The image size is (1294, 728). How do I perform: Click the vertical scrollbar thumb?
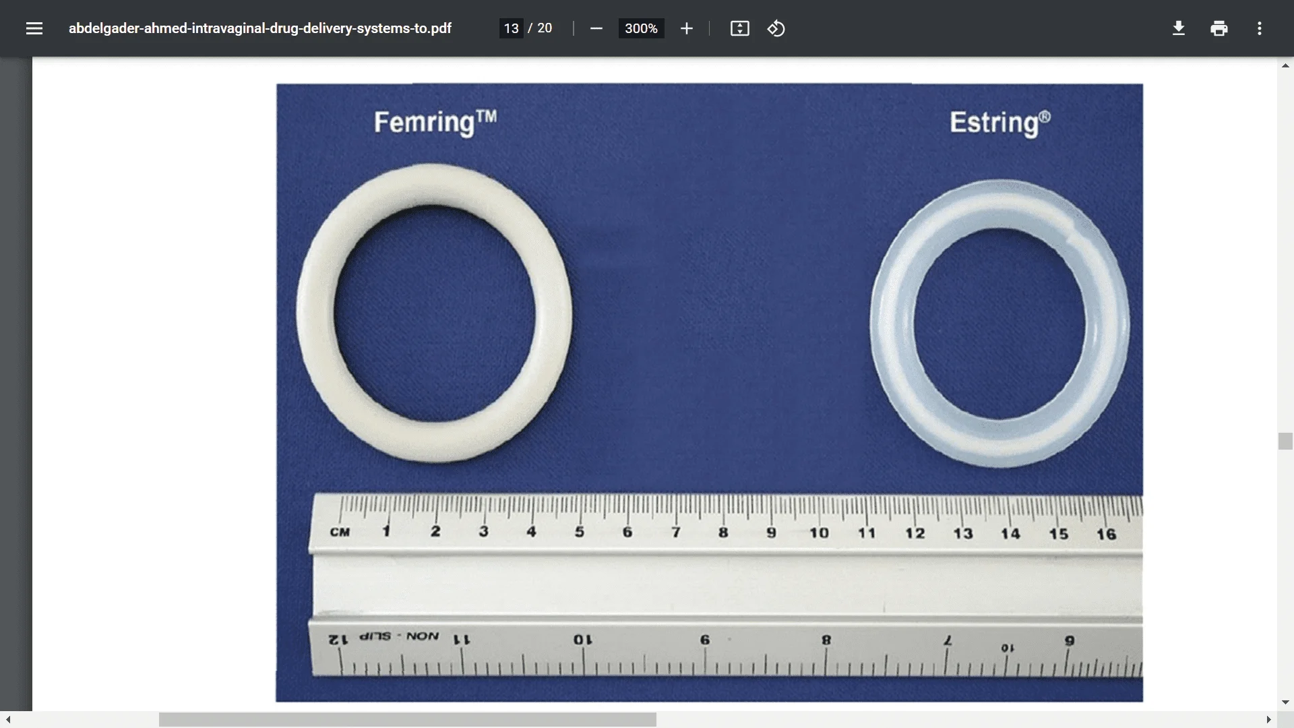(x=1285, y=441)
